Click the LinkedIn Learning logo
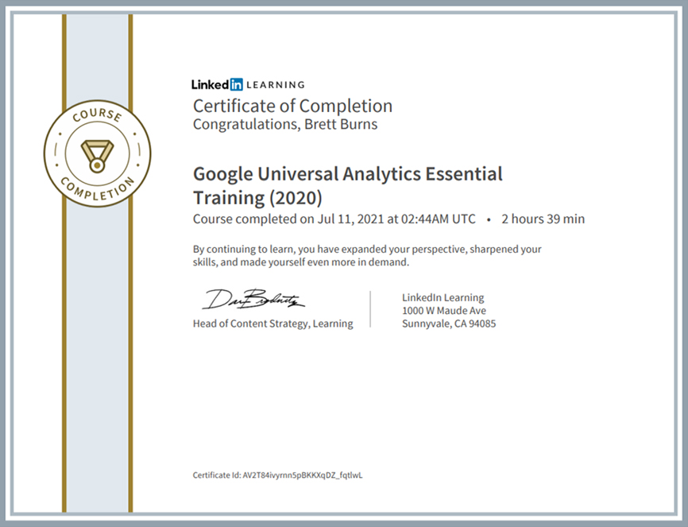The image size is (688, 527). tap(248, 84)
